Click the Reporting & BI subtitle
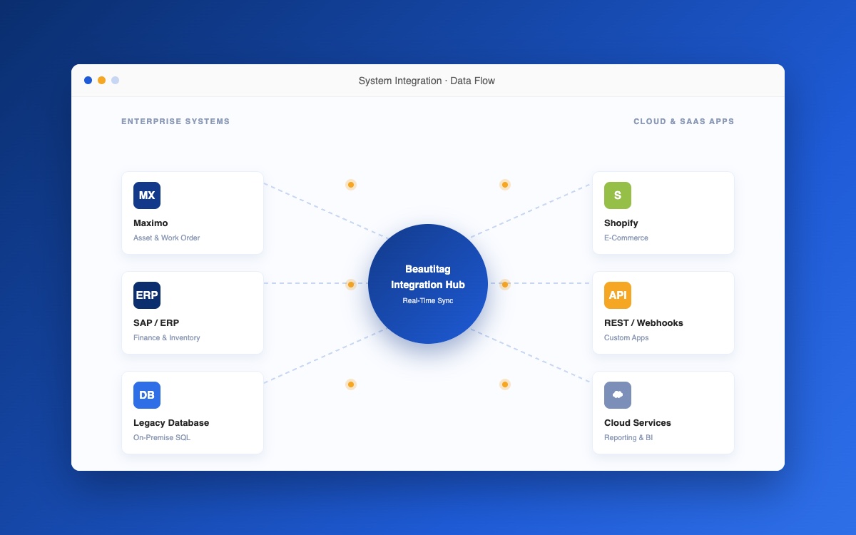856x535 pixels. pos(628,437)
